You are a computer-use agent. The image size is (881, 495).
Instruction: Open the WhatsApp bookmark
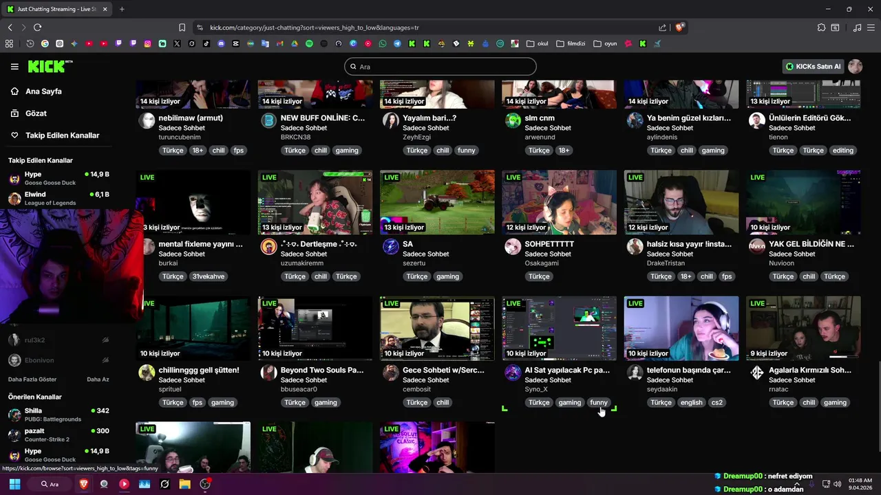click(383, 43)
